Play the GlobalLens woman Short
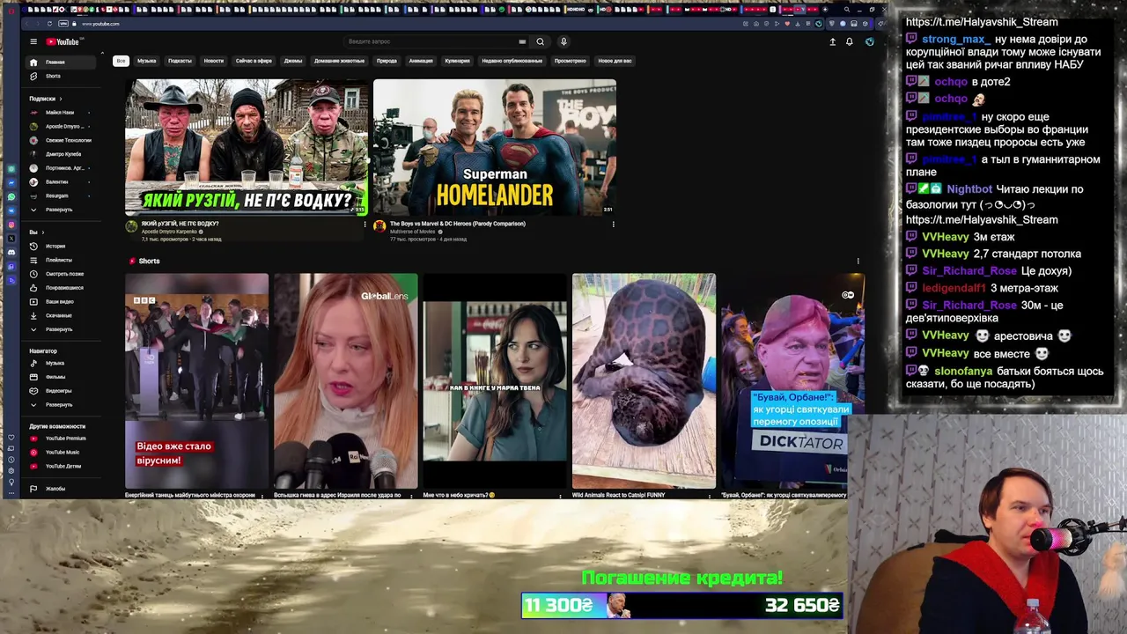 pyautogui.click(x=345, y=380)
